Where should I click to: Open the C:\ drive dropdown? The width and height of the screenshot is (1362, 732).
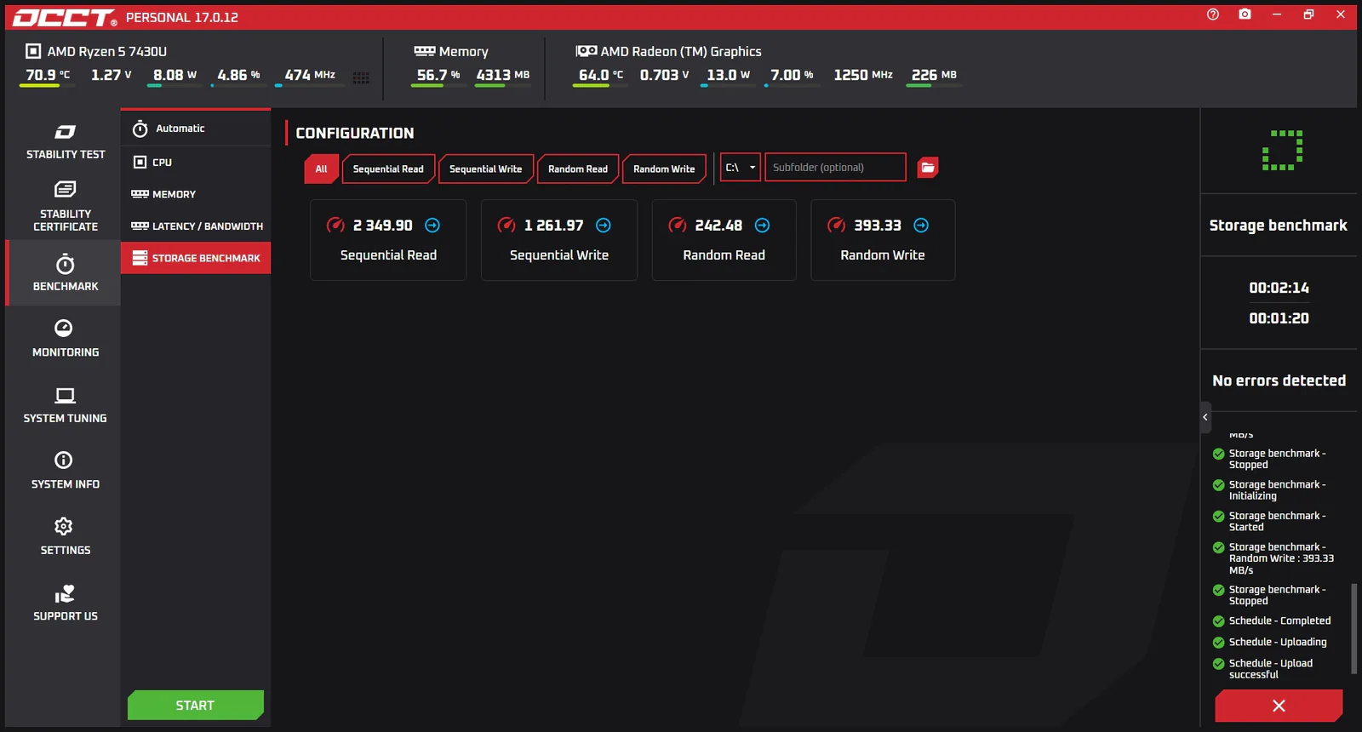740,168
